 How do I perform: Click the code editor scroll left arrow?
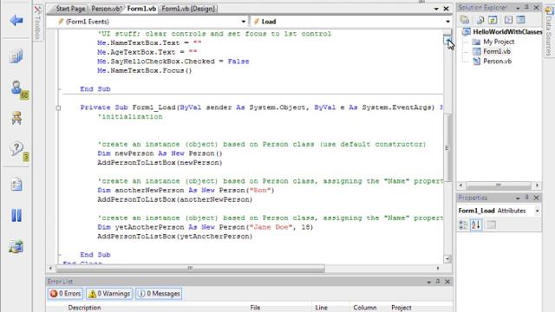[x=50, y=268]
